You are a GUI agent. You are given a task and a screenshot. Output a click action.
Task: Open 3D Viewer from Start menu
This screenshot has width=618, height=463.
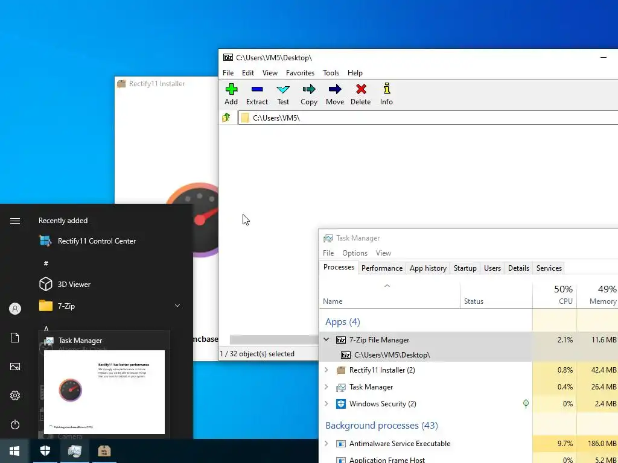(x=74, y=285)
